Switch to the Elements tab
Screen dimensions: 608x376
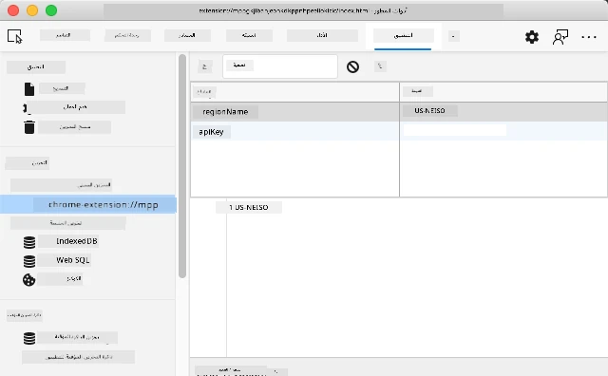(65, 35)
